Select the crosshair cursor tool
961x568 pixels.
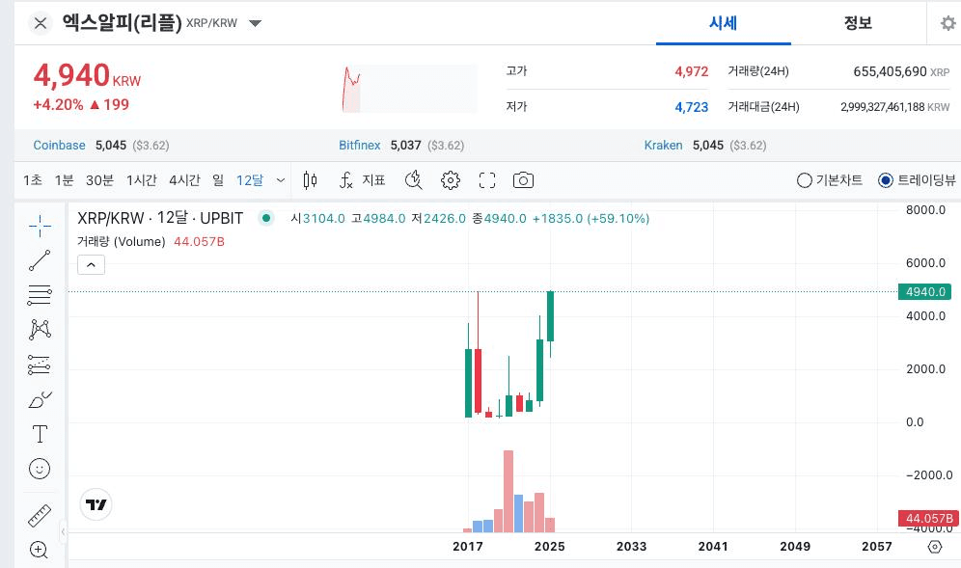tap(40, 226)
